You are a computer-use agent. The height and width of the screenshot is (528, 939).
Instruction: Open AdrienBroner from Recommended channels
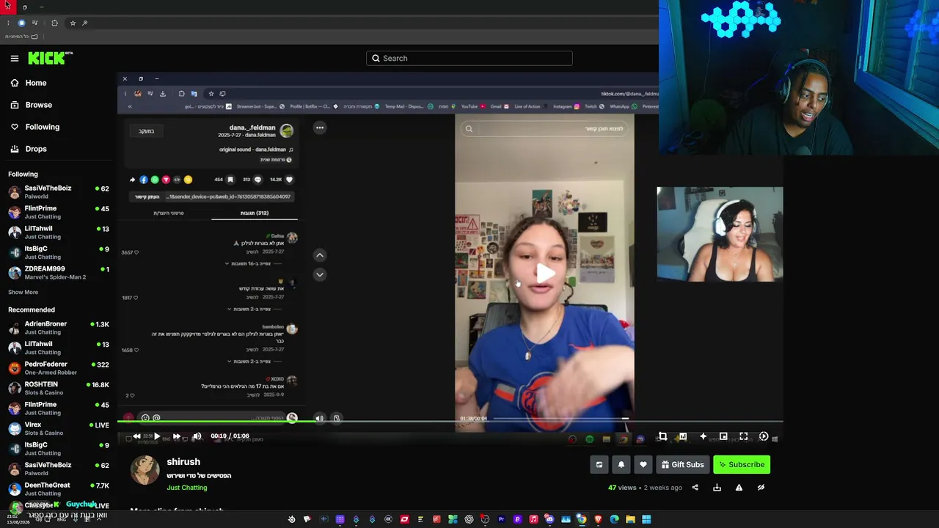pos(59,328)
